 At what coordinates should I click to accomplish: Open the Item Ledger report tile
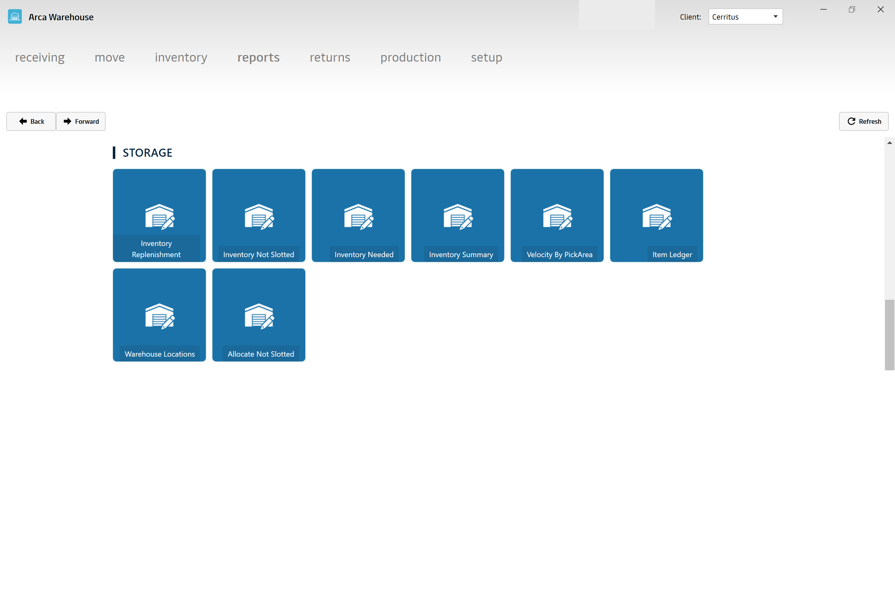tap(656, 215)
